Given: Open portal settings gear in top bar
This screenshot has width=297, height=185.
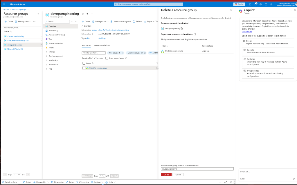Looking at the screenshot, I should (x=261, y=4).
